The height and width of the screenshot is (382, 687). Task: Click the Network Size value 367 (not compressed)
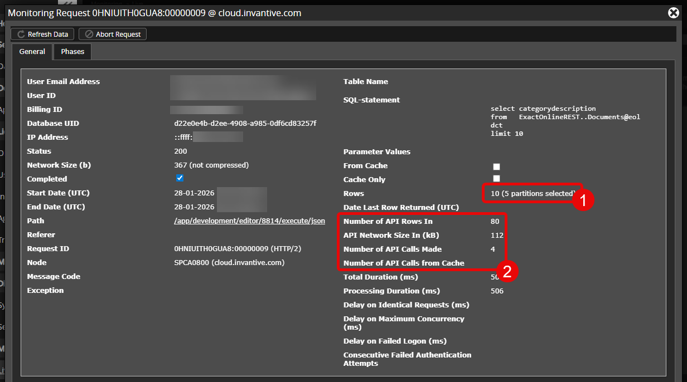pos(211,165)
